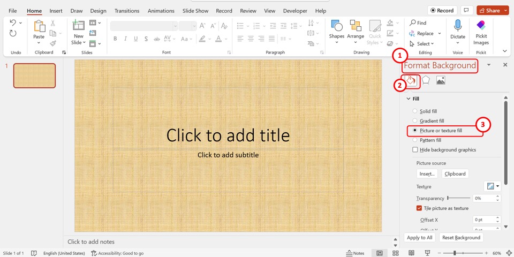Click the Record button at top
Screen dimensions: 514x257
coord(442,11)
